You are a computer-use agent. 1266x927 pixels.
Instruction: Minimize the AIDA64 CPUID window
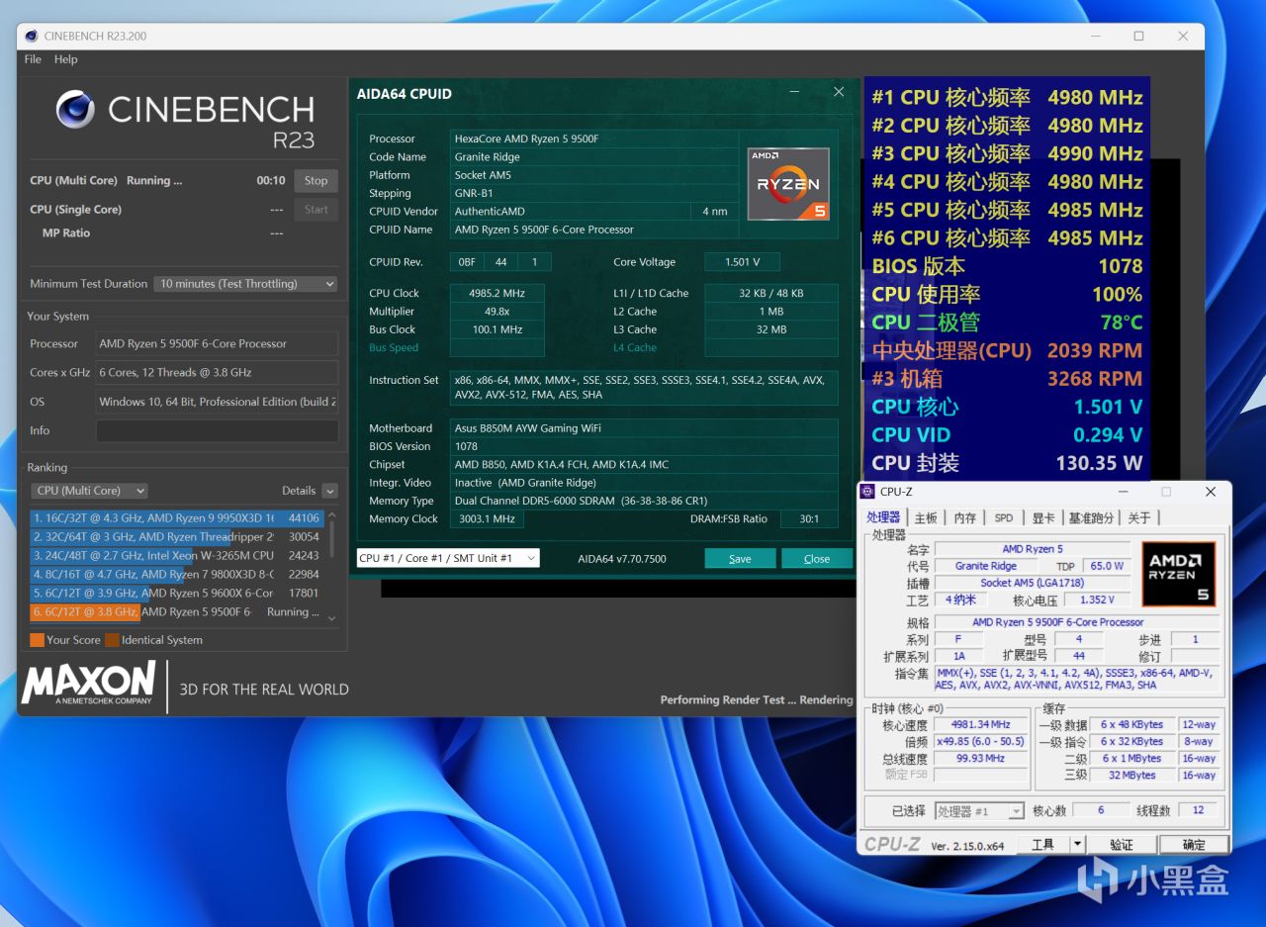click(793, 92)
